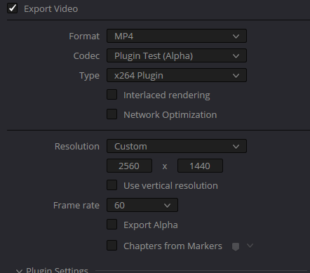The image size is (310, 273).
Task: Open the Custom resolution dropdown
Action: [x=177, y=146]
